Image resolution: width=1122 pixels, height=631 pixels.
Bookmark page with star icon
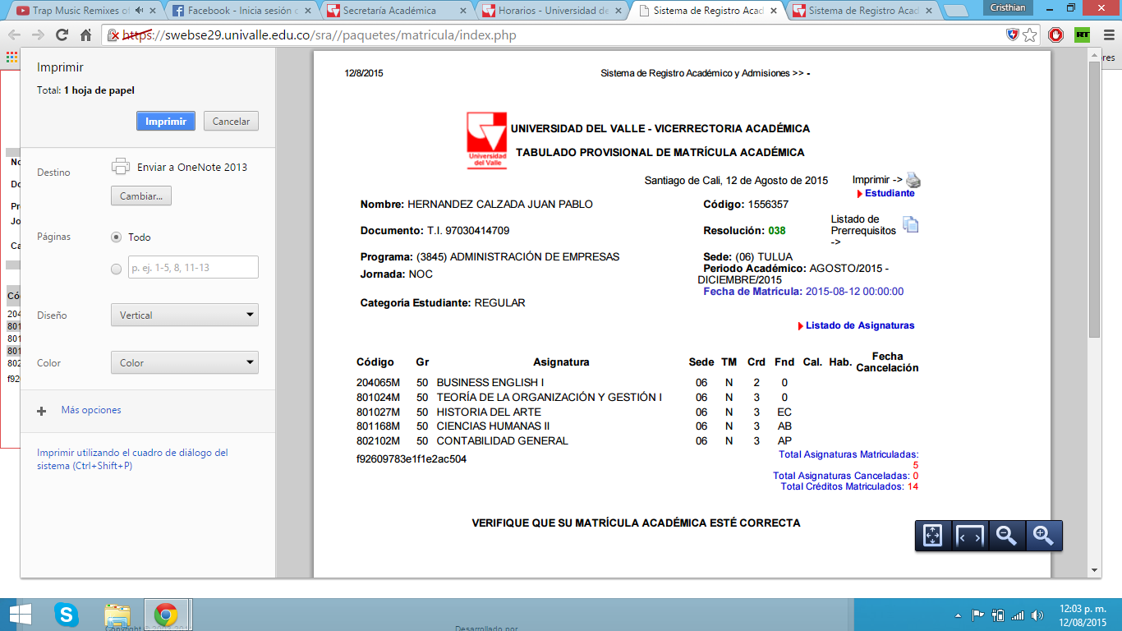pos(1030,35)
